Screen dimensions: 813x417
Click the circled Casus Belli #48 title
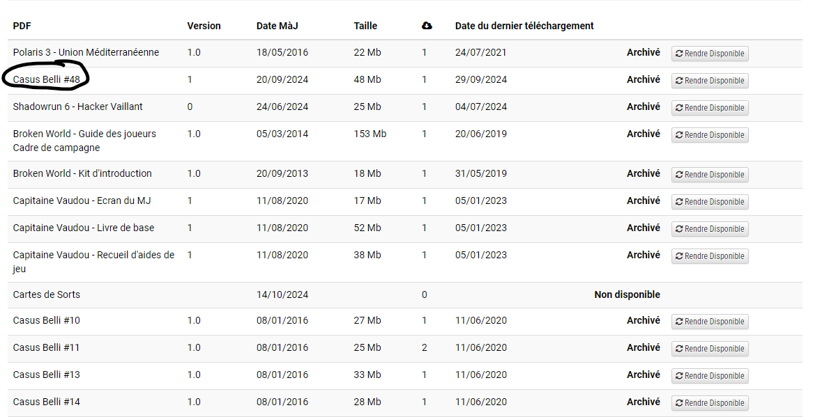coord(47,79)
